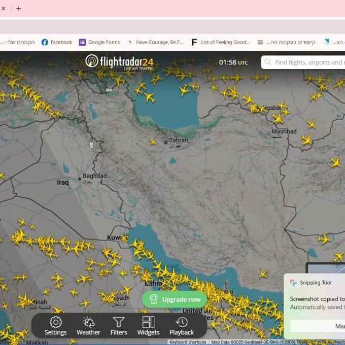Click the Keyboard shortcuts map link

[x=188, y=342]
